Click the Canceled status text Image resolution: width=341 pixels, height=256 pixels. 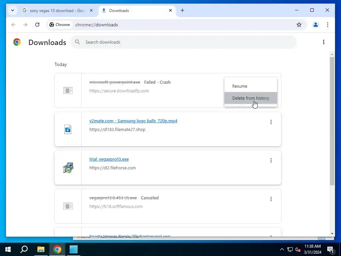click(150, 198)
